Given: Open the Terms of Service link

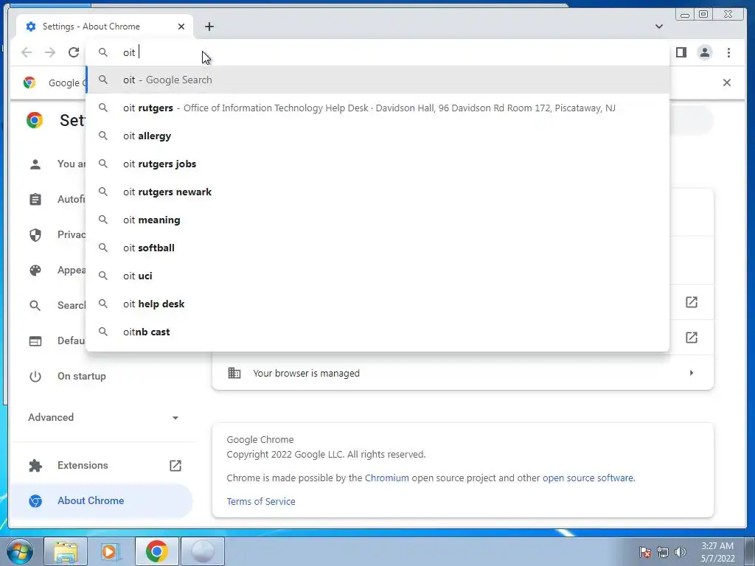Looking at the screenshot, I should pos(261,501).
